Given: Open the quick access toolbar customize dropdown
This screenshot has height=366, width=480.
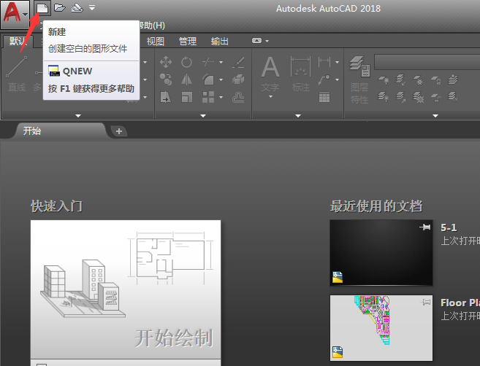Looking at the screenshot, I should click(x=92, y=7).
